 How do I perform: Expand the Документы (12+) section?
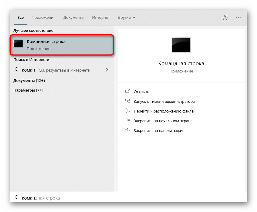tap(29, 80)
